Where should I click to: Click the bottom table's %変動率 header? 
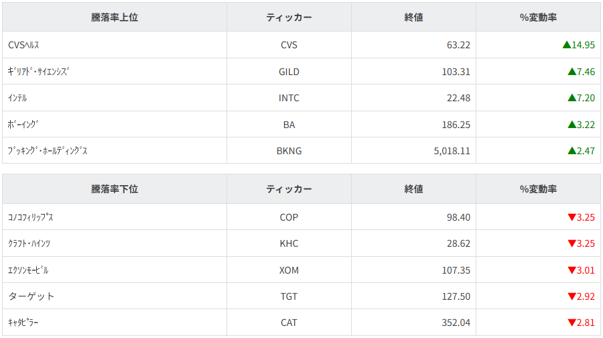[538, 189]
